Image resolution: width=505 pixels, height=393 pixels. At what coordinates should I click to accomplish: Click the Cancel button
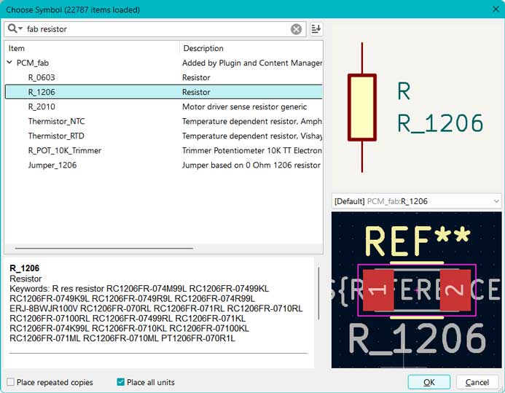tap(477, 382)
